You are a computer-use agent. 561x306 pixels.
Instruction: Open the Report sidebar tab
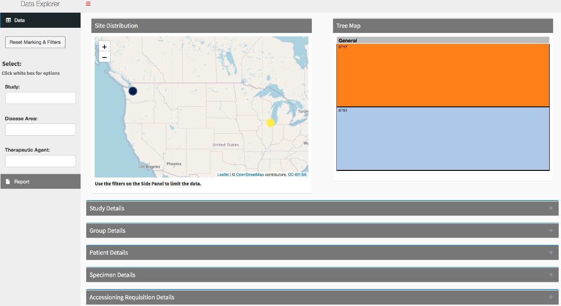click(40, 182)
